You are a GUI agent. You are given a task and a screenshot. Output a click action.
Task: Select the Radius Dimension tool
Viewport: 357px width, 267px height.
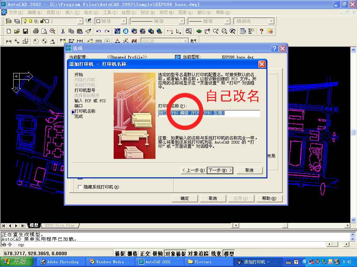(x=36, y=41)
